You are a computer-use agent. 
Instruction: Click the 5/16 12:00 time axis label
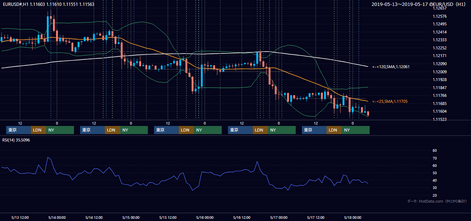[242, 217]
